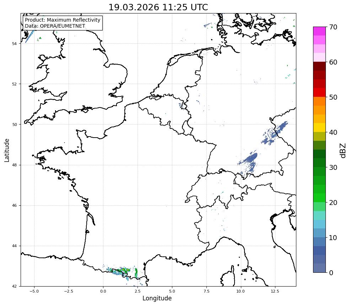
Task: Click colorbar tick label "10"
Action: point(333,238)
